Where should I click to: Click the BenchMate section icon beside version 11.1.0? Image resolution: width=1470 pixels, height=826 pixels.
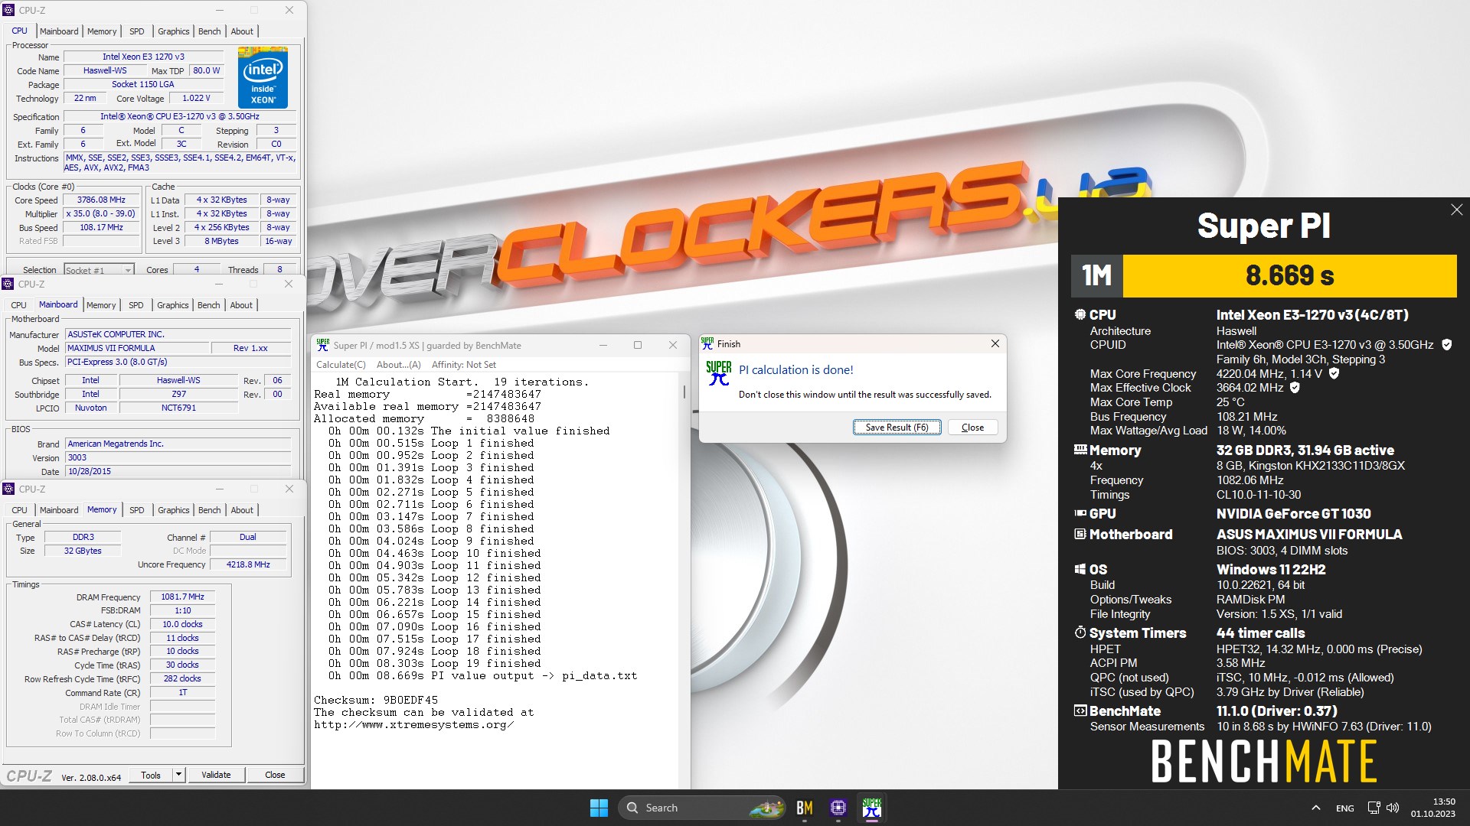tap(1080, 711)
